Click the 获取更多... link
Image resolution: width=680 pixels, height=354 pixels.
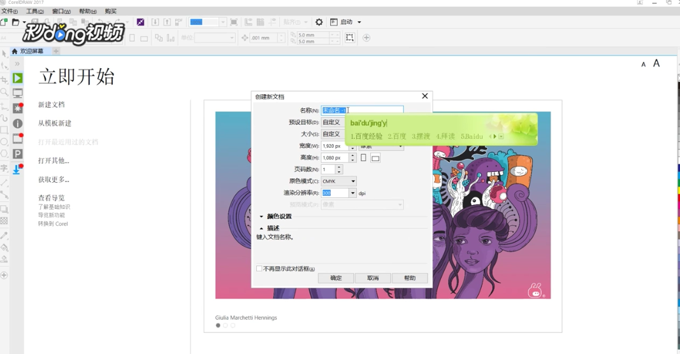click(x=54, y=180)
